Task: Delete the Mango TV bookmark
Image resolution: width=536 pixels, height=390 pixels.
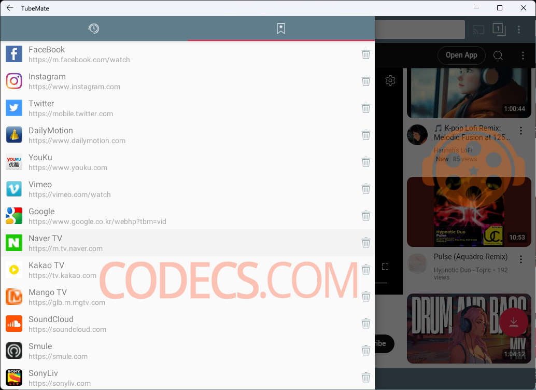Action: [x=366, y=297]
